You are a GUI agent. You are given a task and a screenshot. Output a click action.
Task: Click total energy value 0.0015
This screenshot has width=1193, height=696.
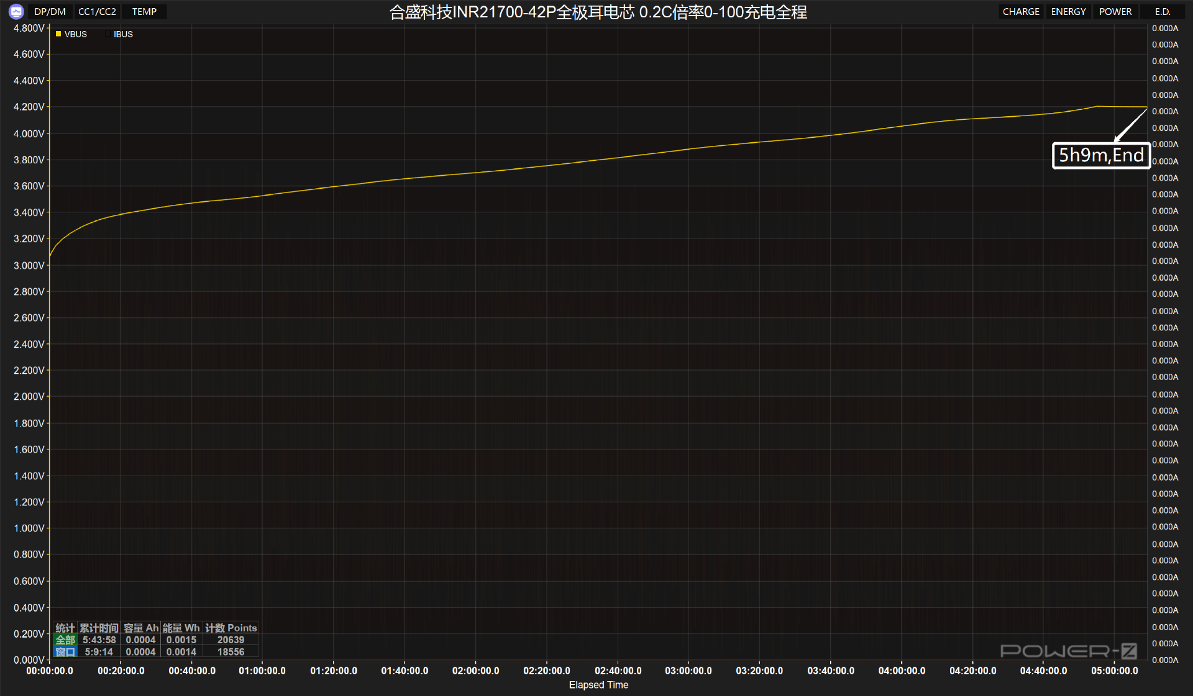(x=181, y=640)
